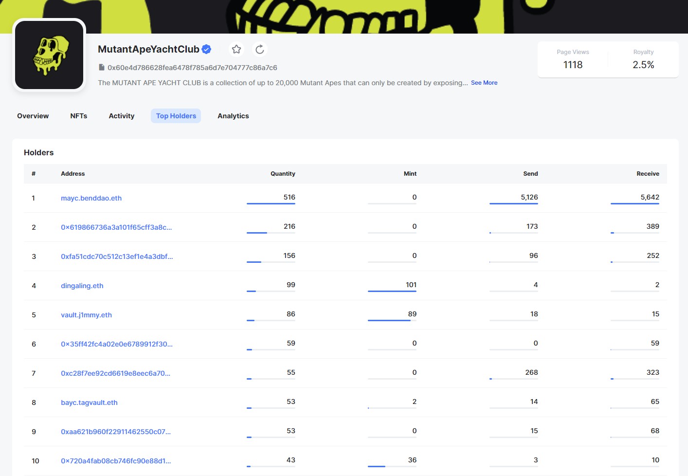Image resolution: width=688 pixels, height=476 pixels.
Task: Open holder address 0x619866736a3a101f65cff3a8c...
Action: tap(116, 227)
